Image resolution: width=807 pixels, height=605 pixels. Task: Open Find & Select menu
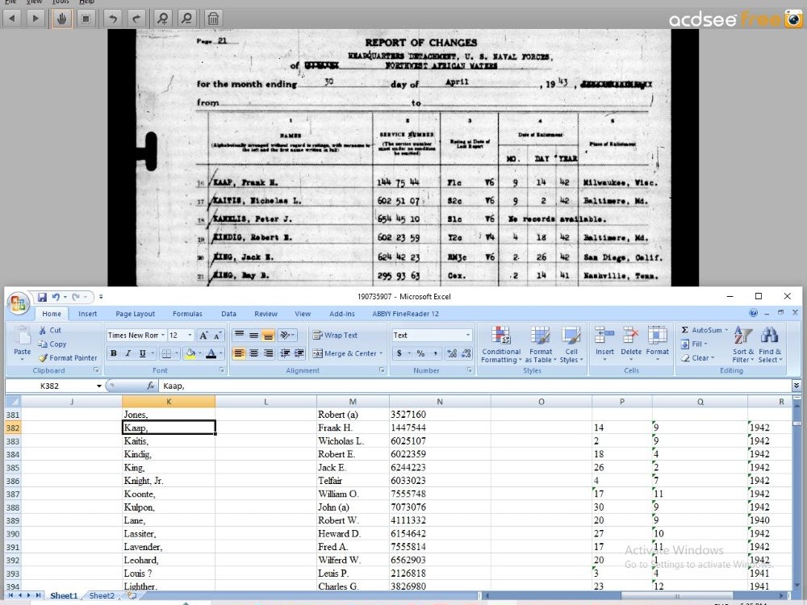[x=769, y=344]
